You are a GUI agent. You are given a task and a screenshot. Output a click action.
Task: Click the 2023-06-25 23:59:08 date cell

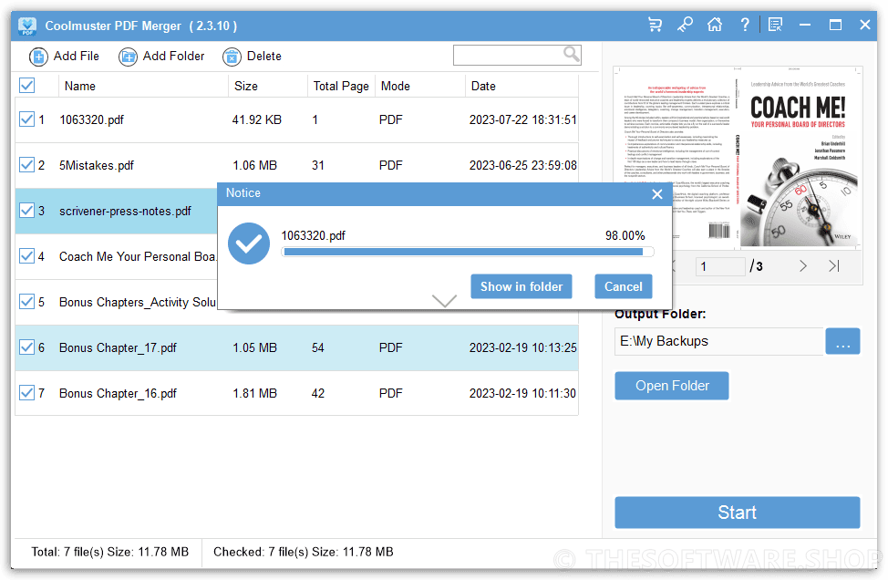[x=522, y=165]
